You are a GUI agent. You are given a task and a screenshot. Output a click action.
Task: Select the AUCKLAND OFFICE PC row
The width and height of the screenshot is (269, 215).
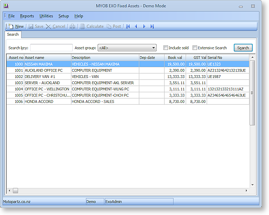[x=128, y=70]
